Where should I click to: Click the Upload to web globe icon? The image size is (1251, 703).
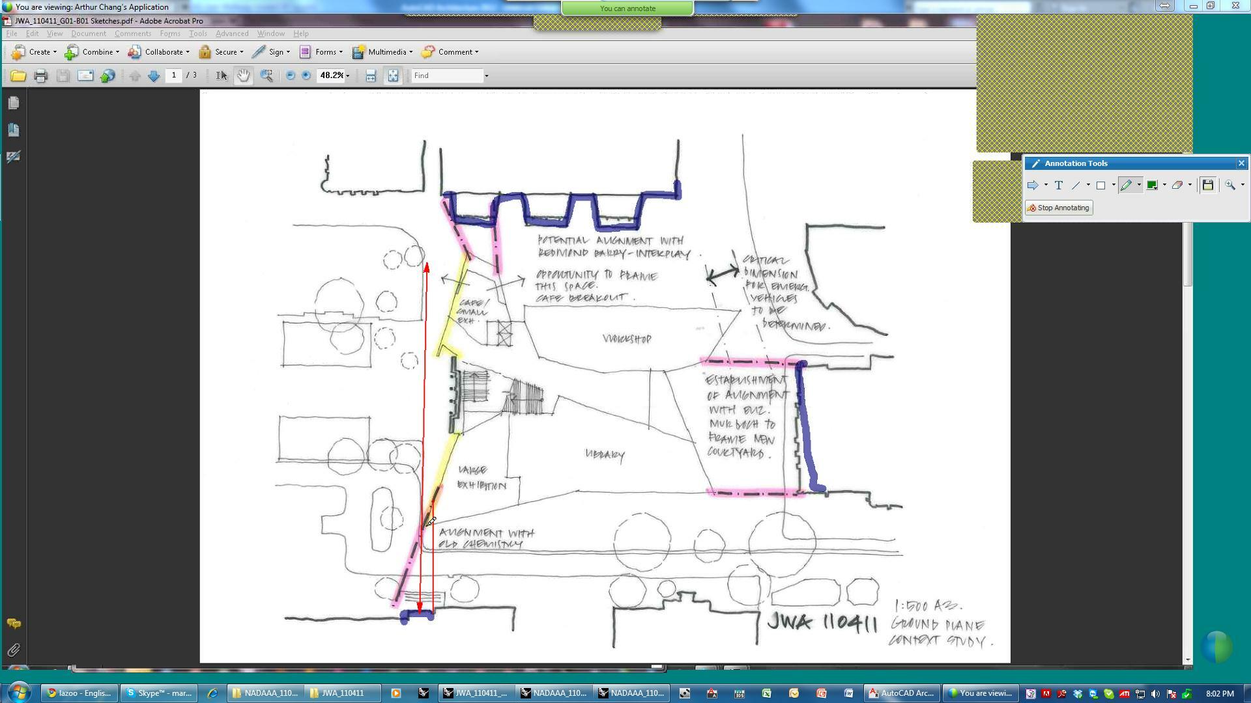(x=108, y=76)
